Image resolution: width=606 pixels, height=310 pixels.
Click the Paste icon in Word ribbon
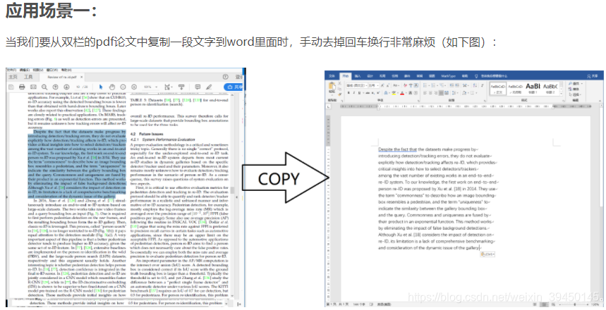pyautogui.click(x=332, y=86)
